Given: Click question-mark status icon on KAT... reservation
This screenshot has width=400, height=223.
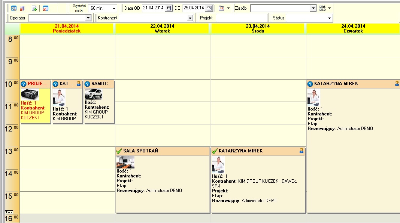Looking at the screenshot, I should pyautogui.click(x=55, y=84).
